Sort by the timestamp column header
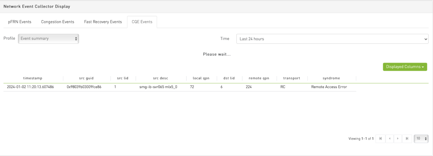Screen dimensions: 433x156 [x=33, y=78]
